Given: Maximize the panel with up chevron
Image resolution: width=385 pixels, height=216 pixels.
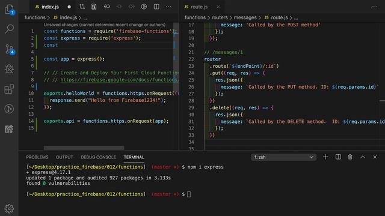Looking at the screenshot, I should pyautogui.click(x=362, y=157).
